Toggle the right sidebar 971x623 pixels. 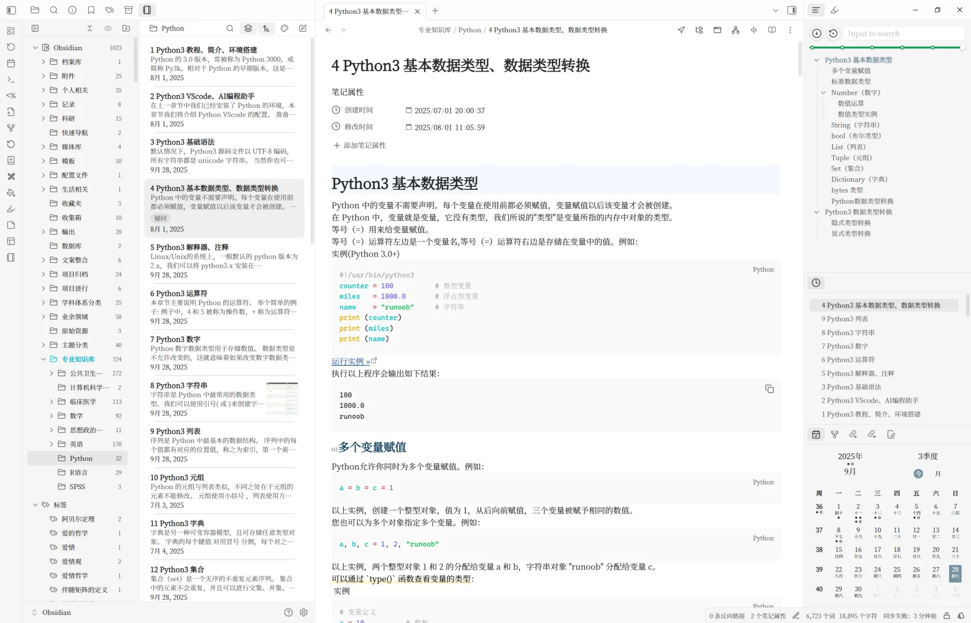tap(792, 10)
